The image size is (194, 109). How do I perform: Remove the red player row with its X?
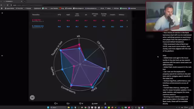(x=127, y=21)
